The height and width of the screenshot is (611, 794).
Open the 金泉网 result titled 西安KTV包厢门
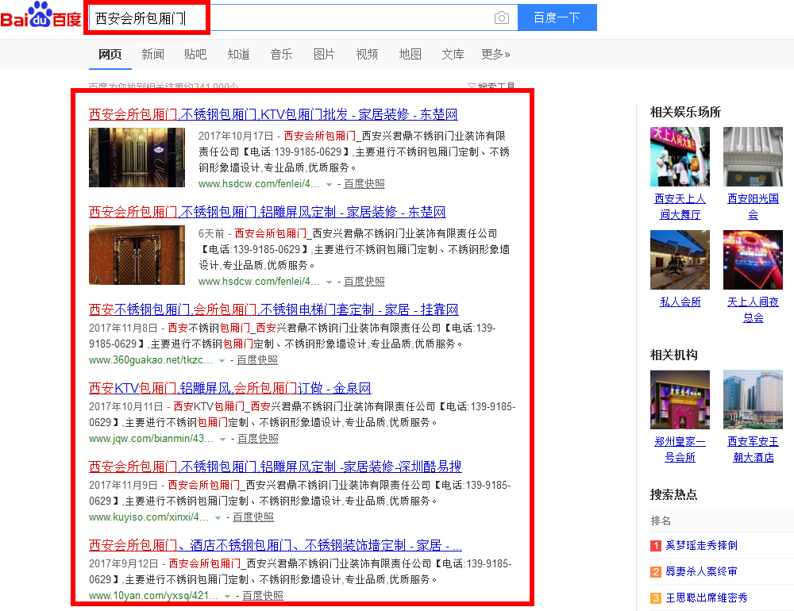pyautogui.click(x=229, y=388)
